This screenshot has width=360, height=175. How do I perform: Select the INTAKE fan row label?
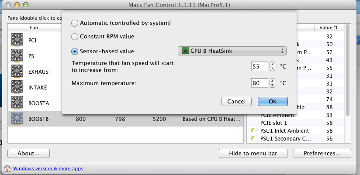point(38,88)
